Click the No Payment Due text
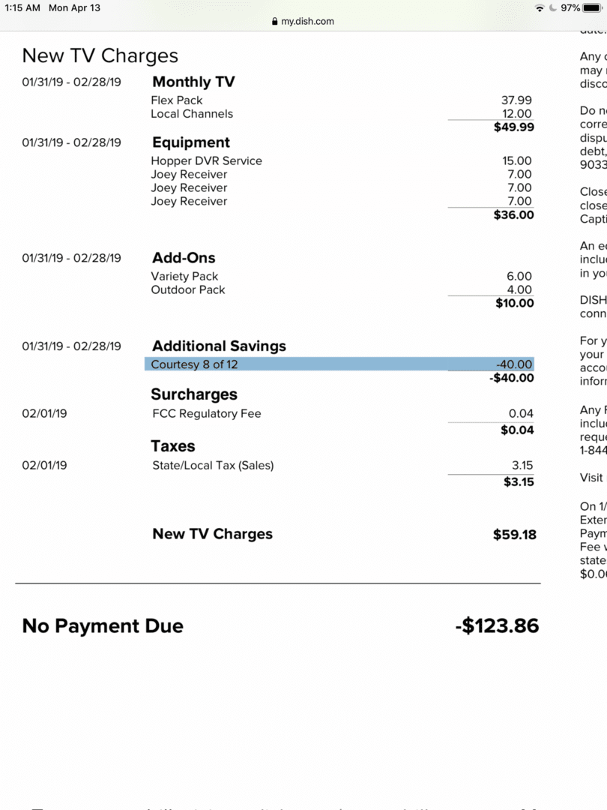This screenshot has width=607, height=810. click(x=103, y=625)
